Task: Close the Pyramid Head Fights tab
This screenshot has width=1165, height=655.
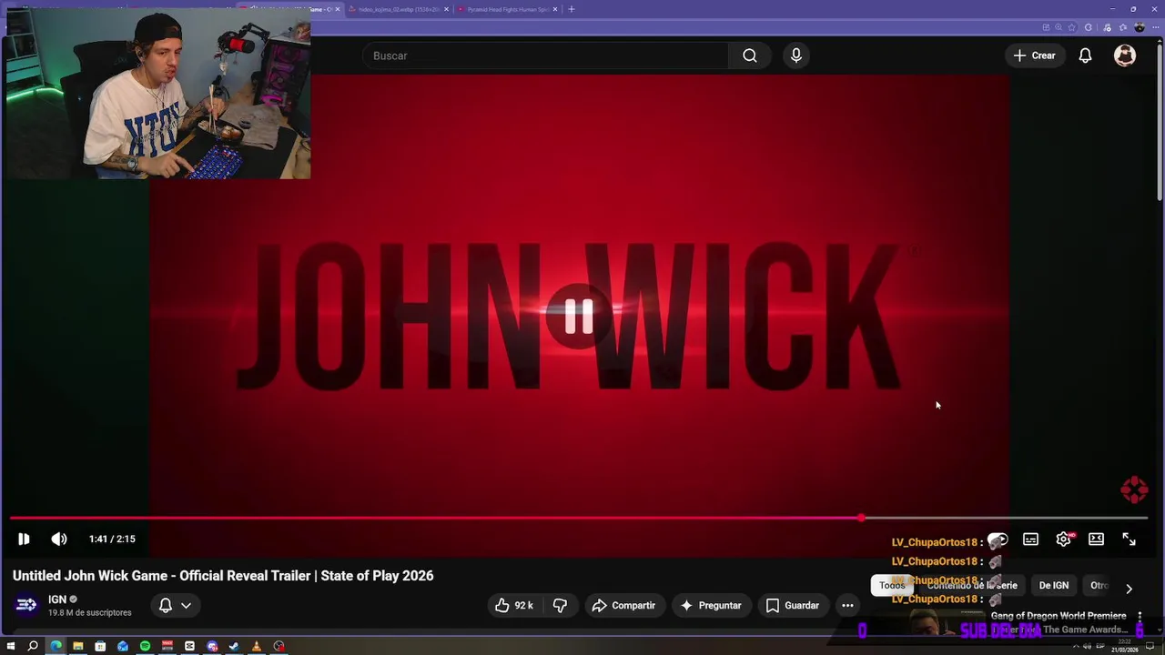Action: (x=554, y=9)
